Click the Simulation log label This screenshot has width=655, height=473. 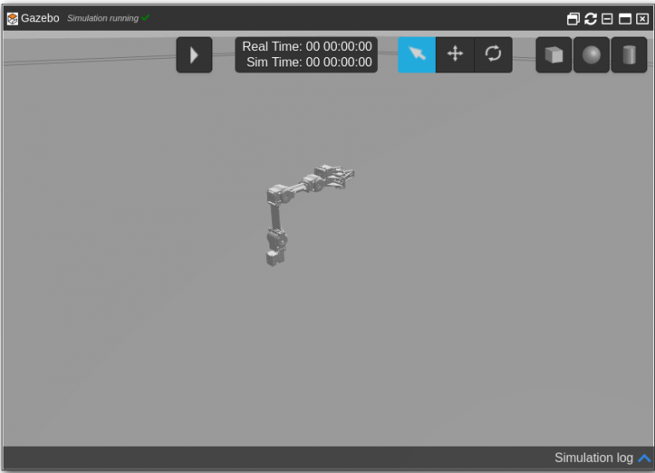[x=594, y=458]
